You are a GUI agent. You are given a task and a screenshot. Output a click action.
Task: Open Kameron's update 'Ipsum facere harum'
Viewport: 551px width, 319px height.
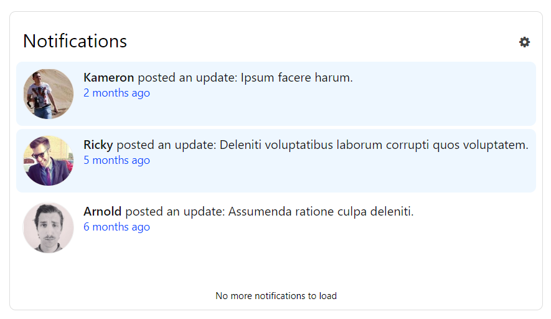296,77
